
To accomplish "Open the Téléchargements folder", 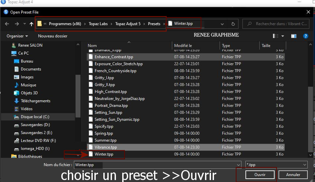I will point(35,101).
